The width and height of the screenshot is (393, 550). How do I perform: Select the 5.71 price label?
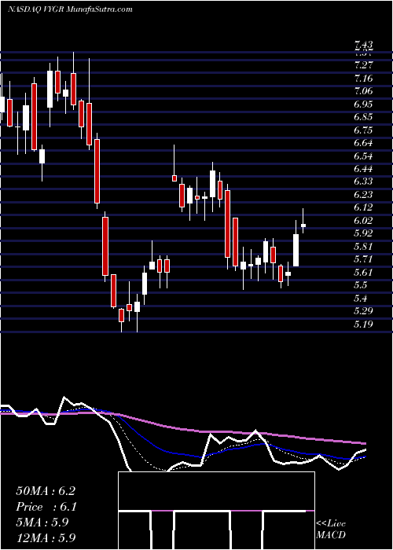pyautogui.click(x=363, y=259)
